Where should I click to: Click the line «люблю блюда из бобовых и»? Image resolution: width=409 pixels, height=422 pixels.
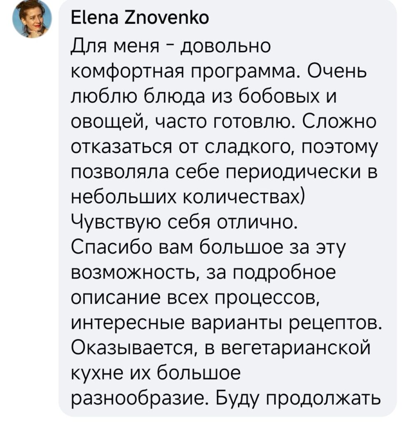tap(204, 97)
